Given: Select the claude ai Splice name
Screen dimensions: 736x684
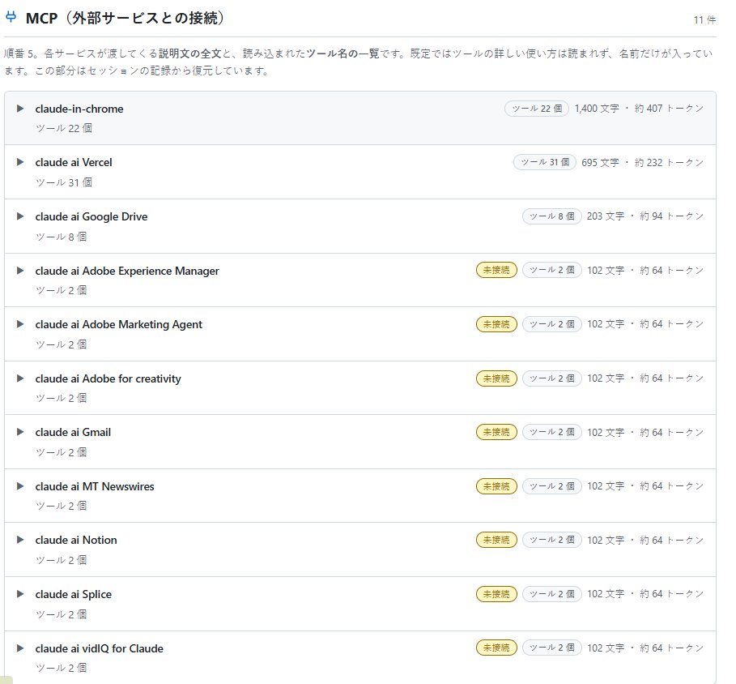Looking at the screenshot, I should (74, 594).
